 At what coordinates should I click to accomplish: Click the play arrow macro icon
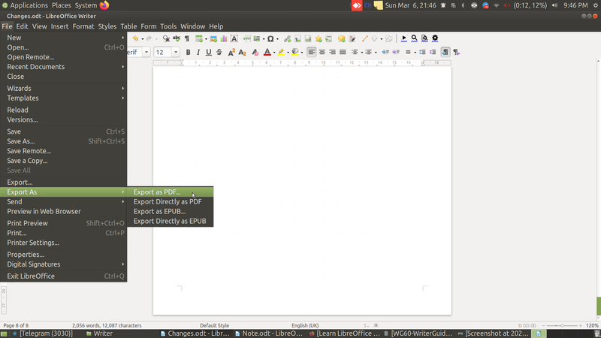(403, 38)
